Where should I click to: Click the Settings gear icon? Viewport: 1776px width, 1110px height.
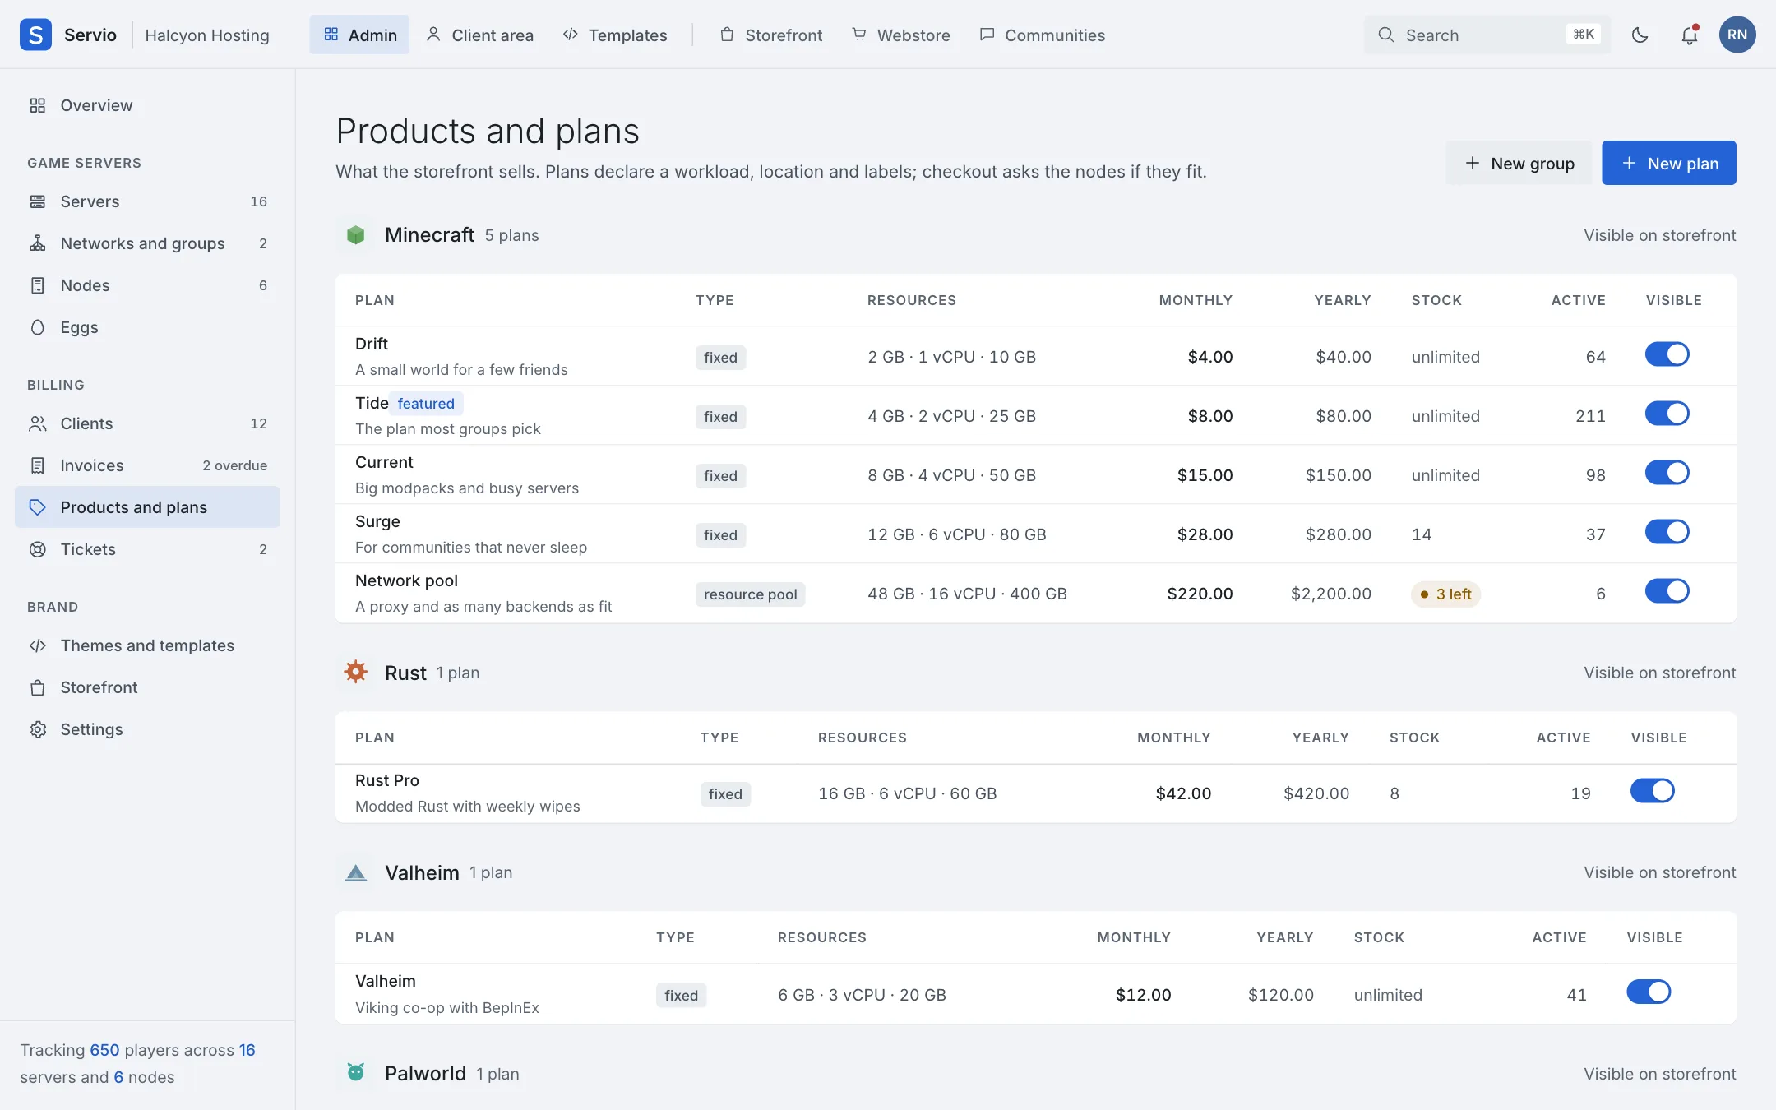click(x=38, y=729)
